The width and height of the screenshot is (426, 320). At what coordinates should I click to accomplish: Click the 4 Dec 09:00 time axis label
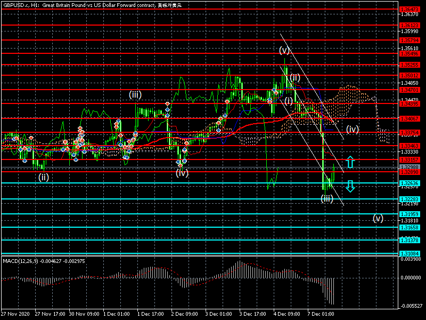[x=287, y=315]
